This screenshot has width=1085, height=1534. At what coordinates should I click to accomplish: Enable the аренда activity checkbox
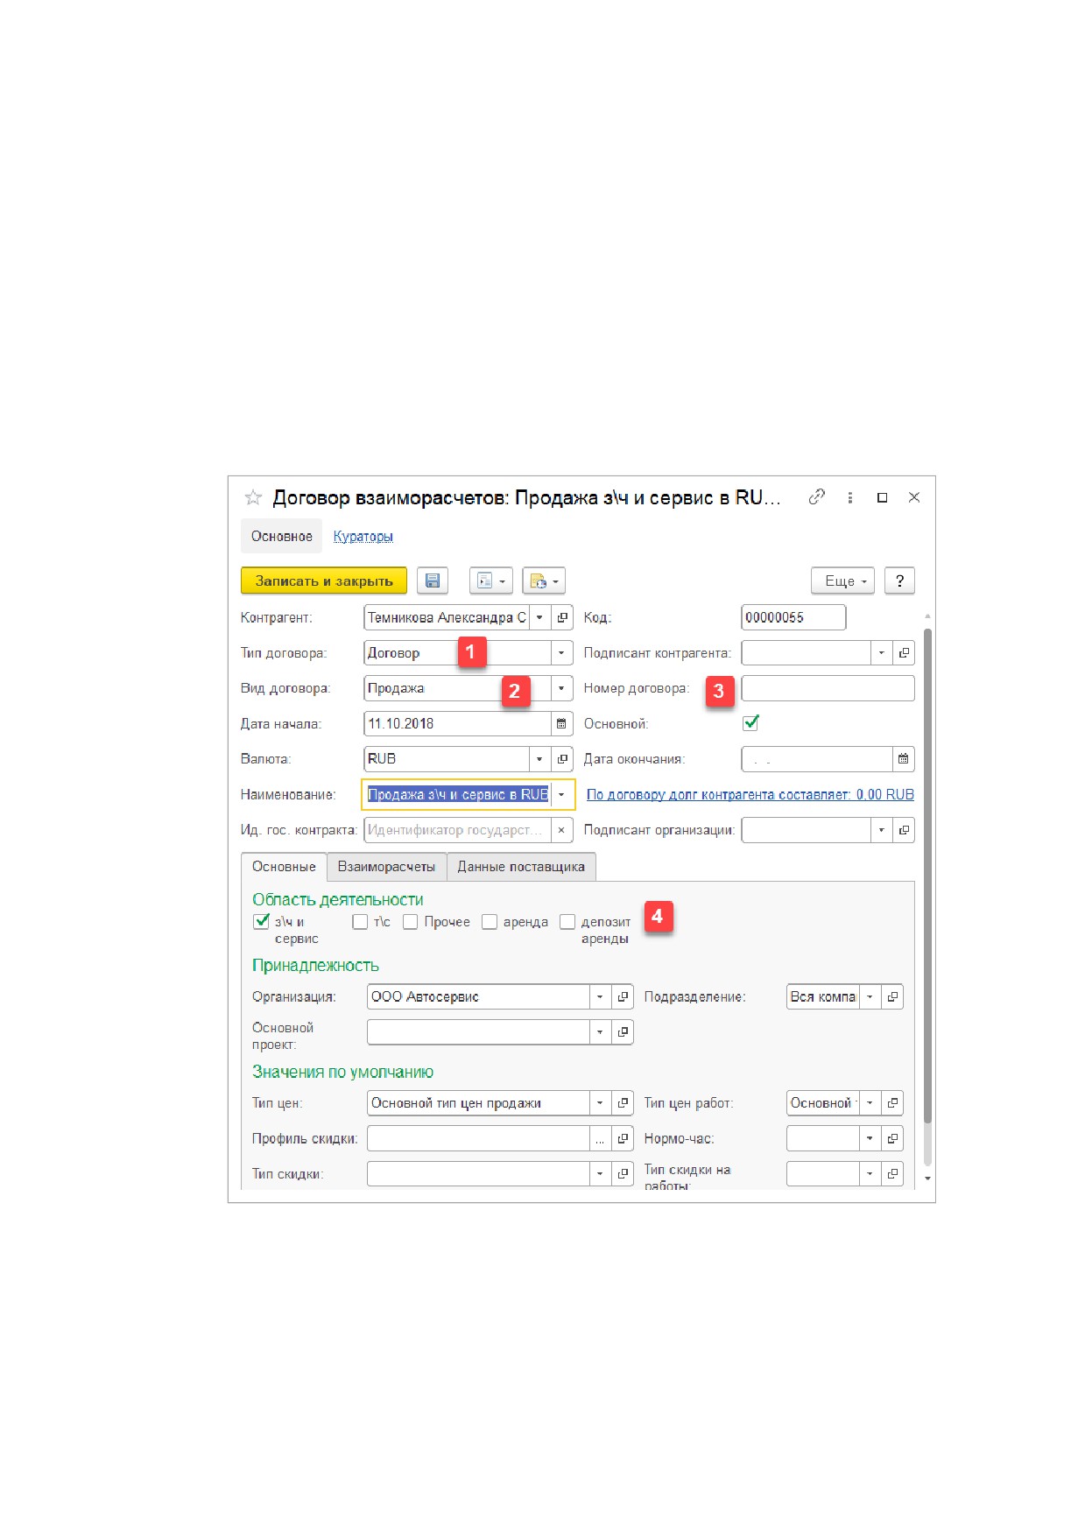(x=490, y=922)
